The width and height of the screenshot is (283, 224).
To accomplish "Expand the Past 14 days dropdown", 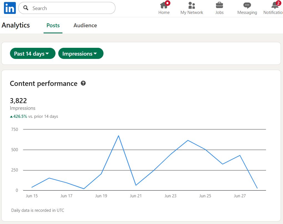I will tap(32, 54).
